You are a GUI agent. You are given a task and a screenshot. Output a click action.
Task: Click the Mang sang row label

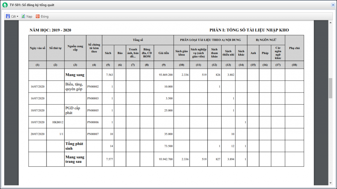tap(75, 75)
